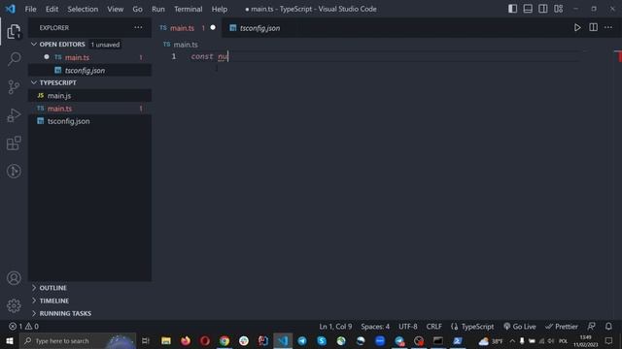Open the Source Control view
This screenshot has width=622, height=349.
pyautogui.click(x=14, y=87)
